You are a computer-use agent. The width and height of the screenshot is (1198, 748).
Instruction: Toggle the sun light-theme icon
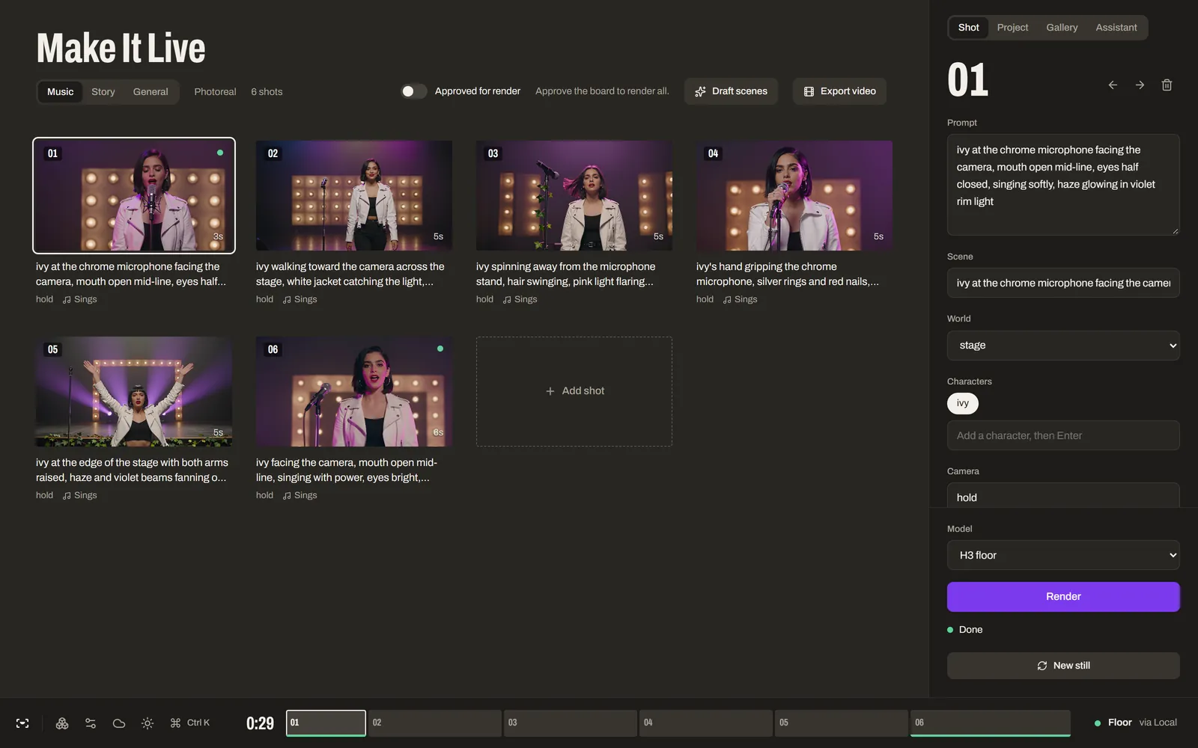[x=148, y=723]
